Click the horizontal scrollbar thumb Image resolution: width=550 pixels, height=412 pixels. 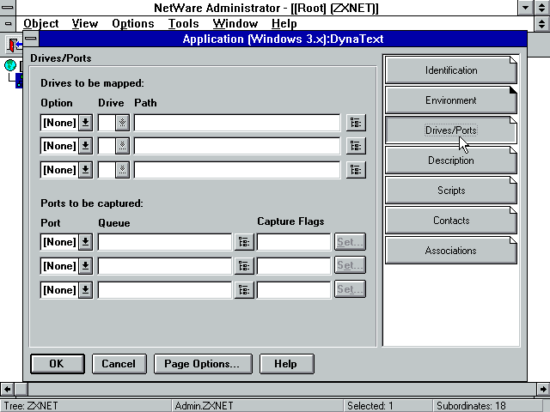[x=21, y=389]
